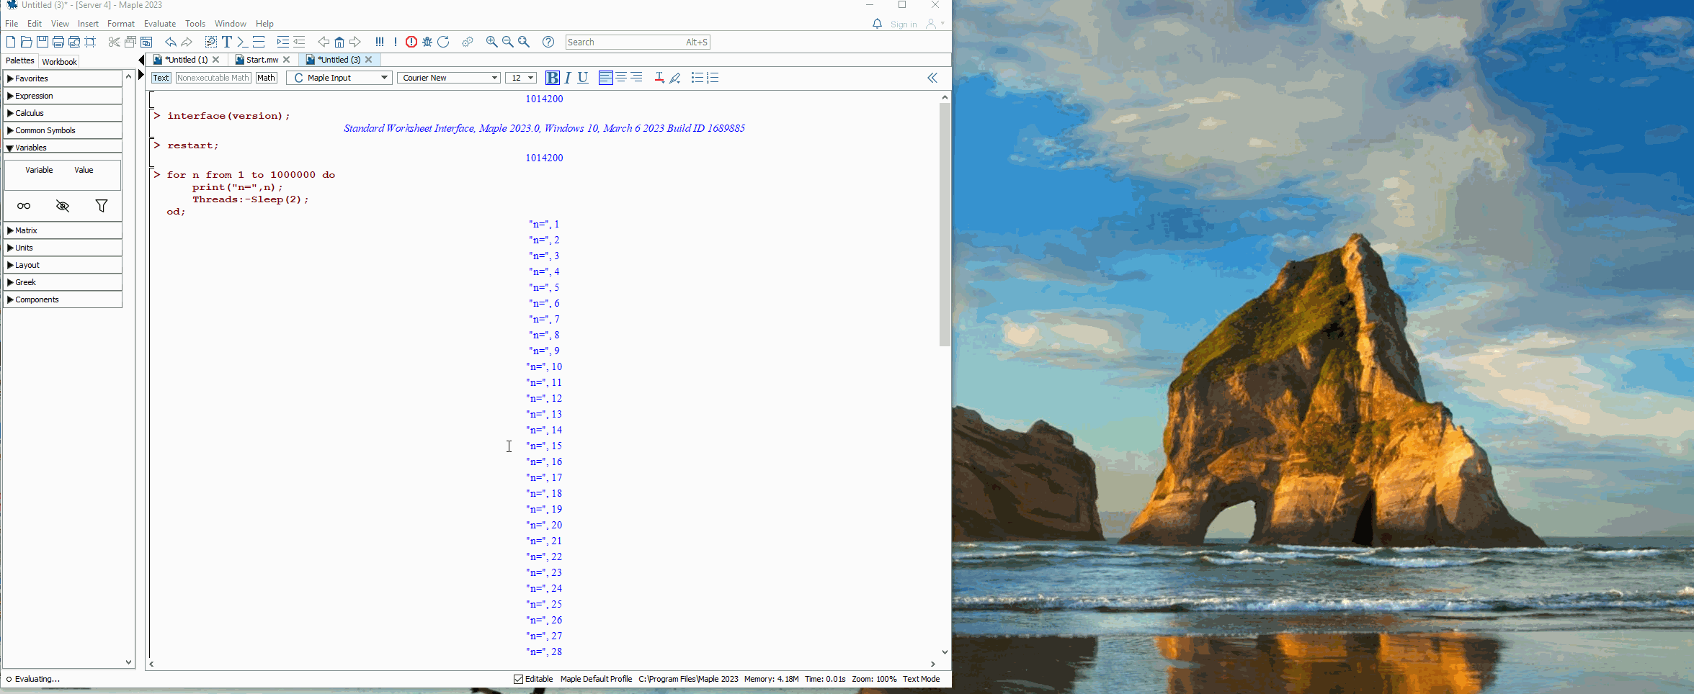Open the Evaluate menu
This screenshot has width=1694, height=694.
(x=160, y=24)
